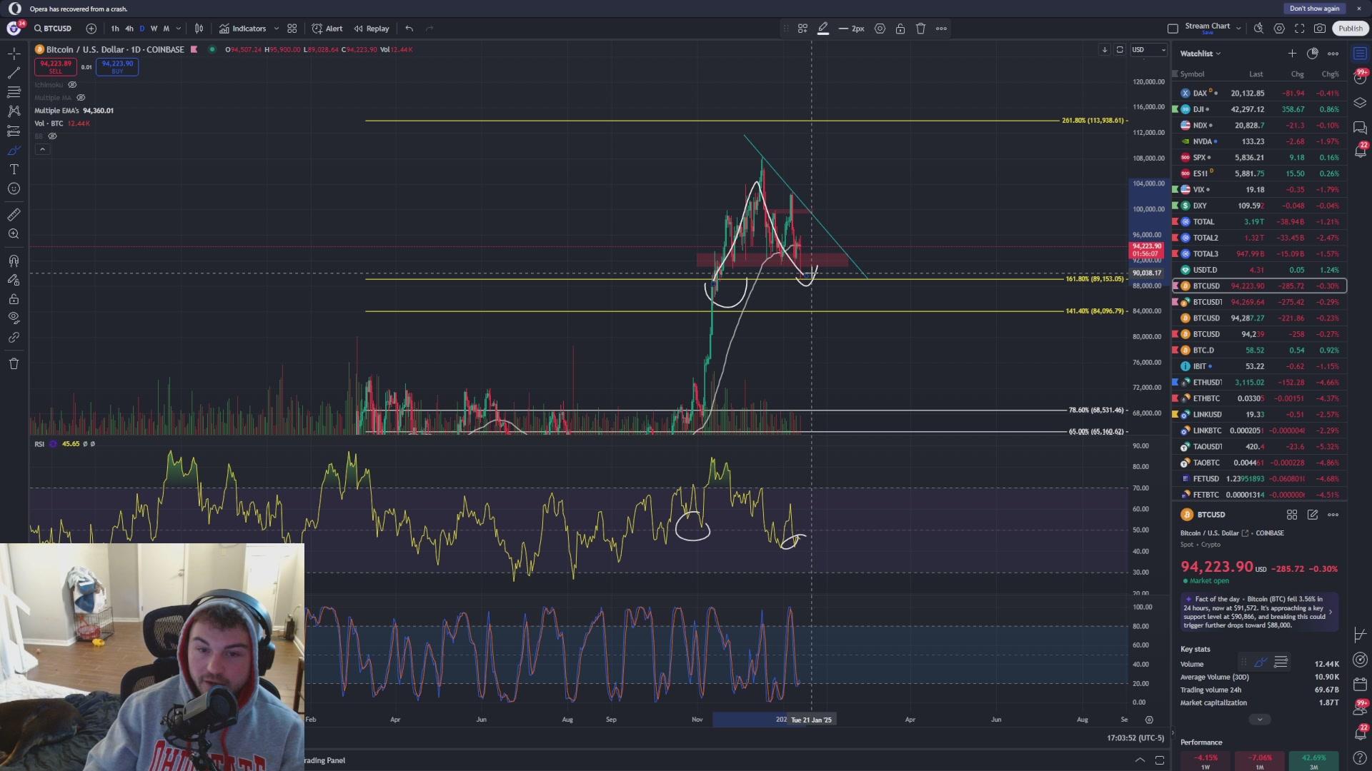
Task: Toggle BB indicator visibility eye
Action: click(x=52, y=136)
